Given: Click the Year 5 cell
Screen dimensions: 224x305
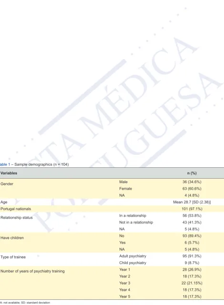Looking at the screenshot, I should point(125,296).
